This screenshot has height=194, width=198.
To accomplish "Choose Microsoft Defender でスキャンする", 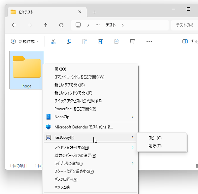I will 90,127.
